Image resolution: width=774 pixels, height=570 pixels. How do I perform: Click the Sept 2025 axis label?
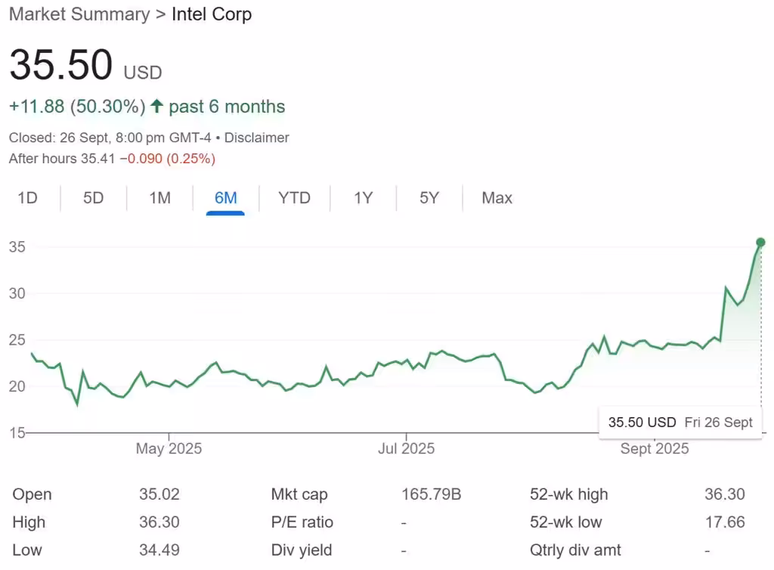pos(653,448)
